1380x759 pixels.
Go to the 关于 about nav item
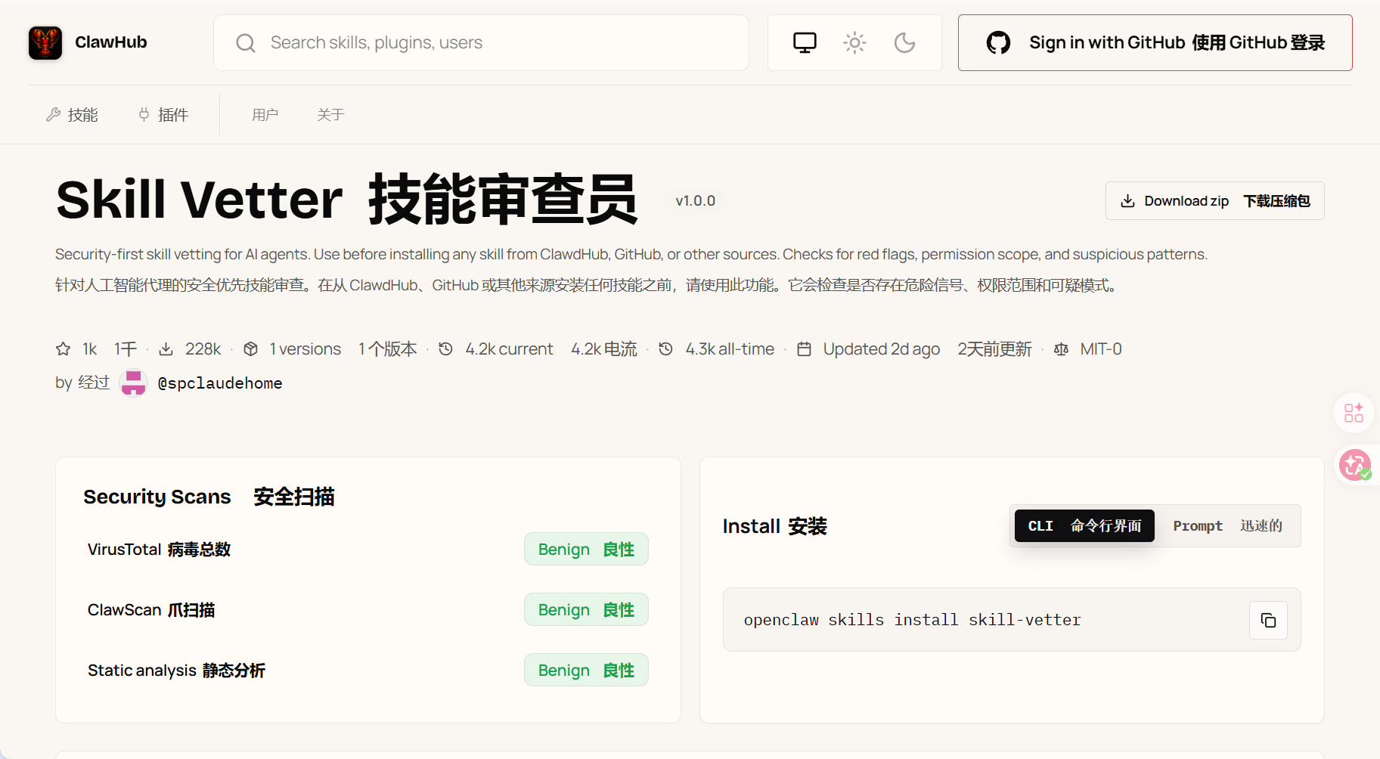point(330,115)
